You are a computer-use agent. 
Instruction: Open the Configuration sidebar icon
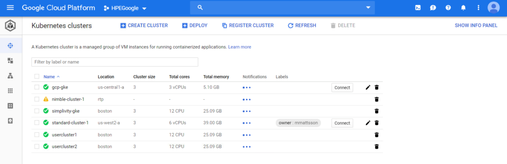coord(10,106)
